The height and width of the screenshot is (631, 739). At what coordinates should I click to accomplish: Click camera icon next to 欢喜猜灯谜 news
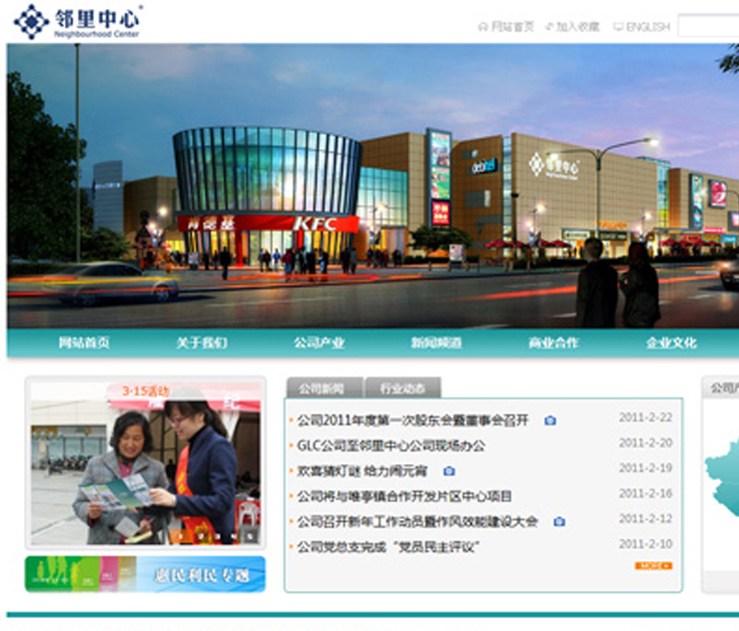449,471
